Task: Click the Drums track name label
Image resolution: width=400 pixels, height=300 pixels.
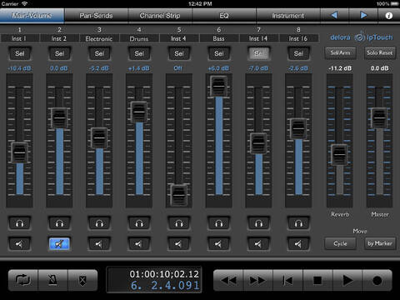Action: click(x=139, y=38)
